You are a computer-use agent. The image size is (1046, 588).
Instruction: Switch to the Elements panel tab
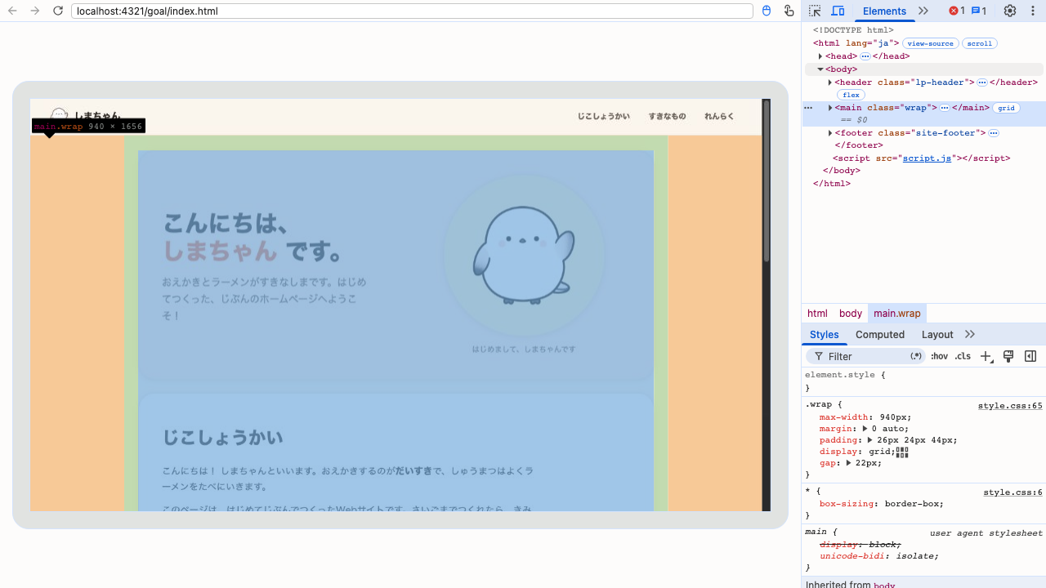(884, 11)
